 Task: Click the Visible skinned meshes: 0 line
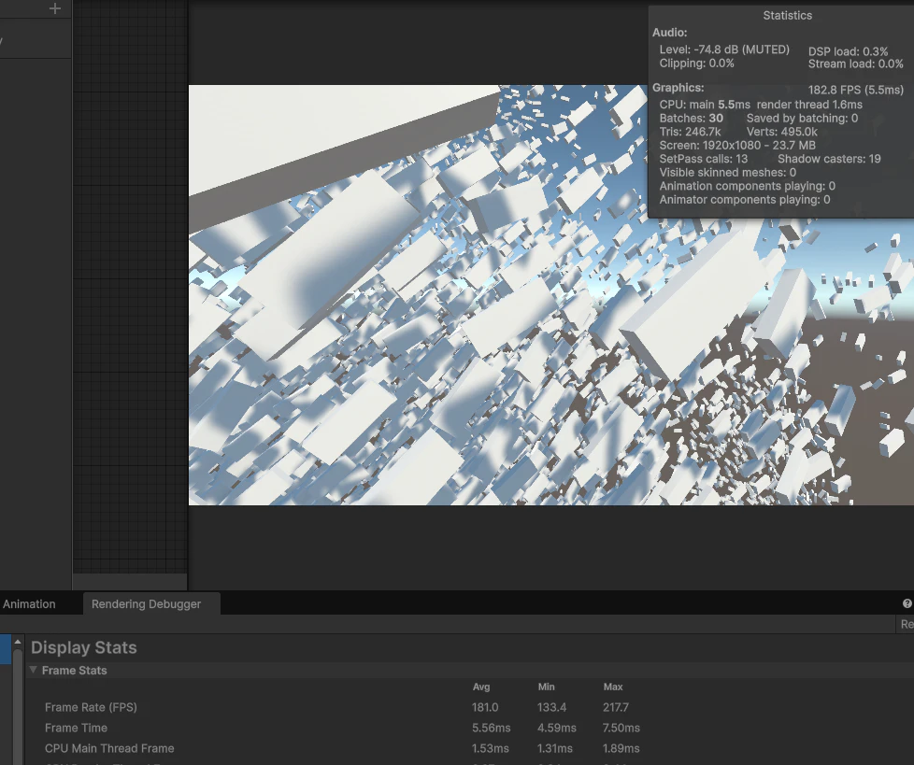[727, 173]
